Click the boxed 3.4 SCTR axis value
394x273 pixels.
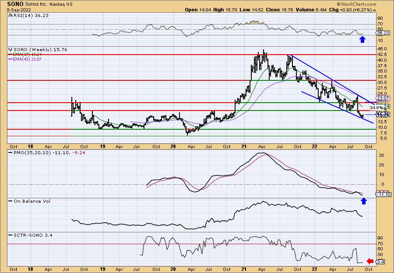pyautogui.click(x=381, y=262)
